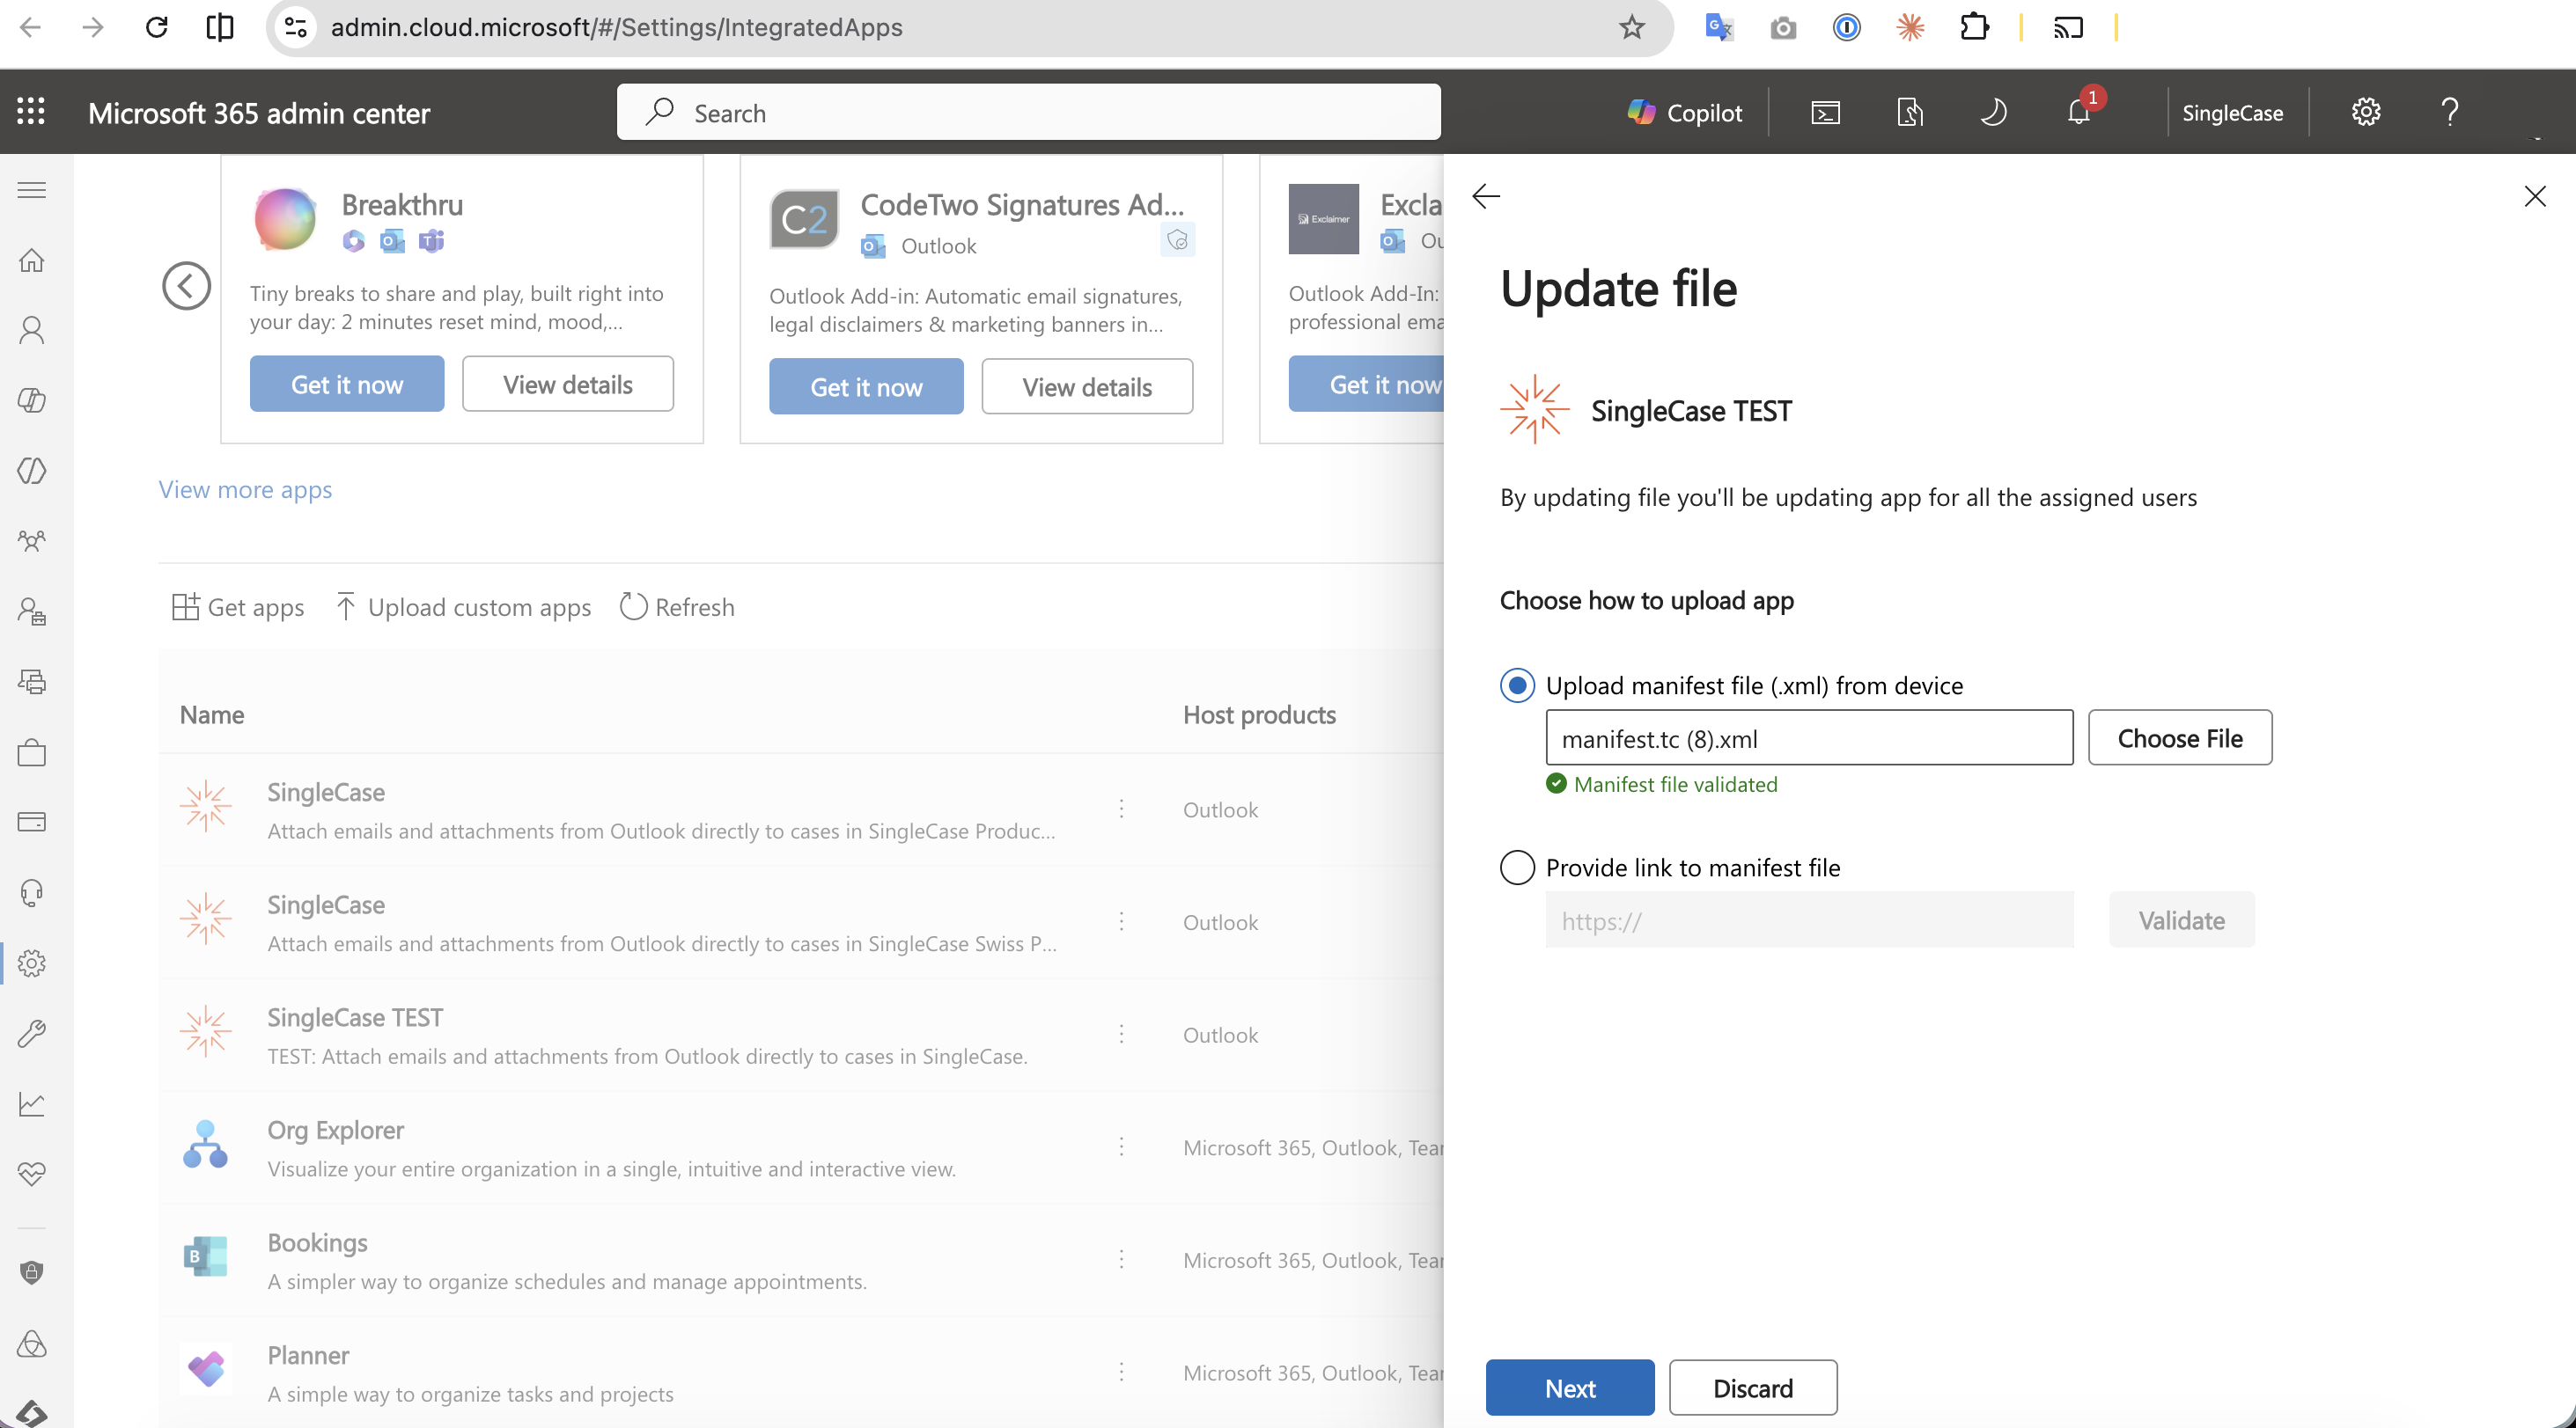Open more options for SingleCase TEST row
The width and height of the screenshot is (2576, 1428).
point(1122,1035)
